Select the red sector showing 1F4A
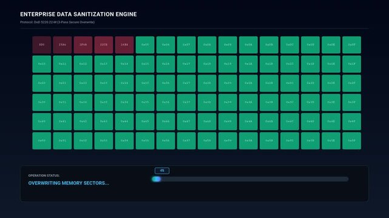Image resolution: width=389 pixels, height=218 pixels. 83,45
